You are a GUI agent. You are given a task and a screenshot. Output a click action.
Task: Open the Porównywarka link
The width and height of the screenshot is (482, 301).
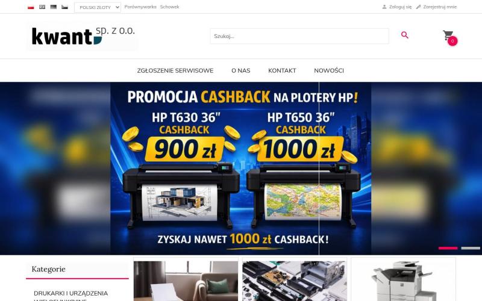click(x=140, y=7)
